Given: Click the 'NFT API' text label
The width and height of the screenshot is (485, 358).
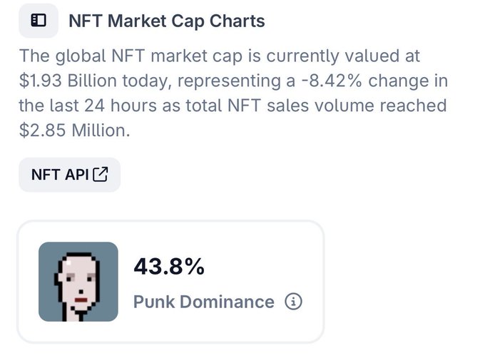Looking at the screenshot, I should pyautogui.click(x=60, y=175).
